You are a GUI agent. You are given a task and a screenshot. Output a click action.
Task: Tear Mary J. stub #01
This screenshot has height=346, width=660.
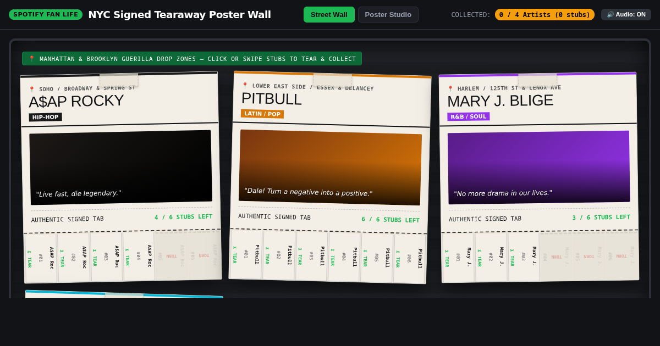click(x=458, y=258)
